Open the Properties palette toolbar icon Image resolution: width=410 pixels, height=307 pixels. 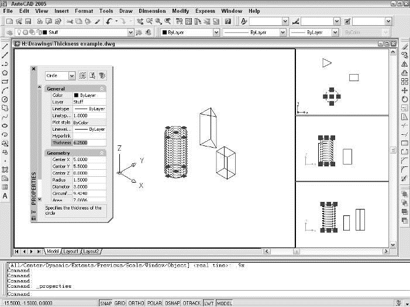click(x=179, y=22)
